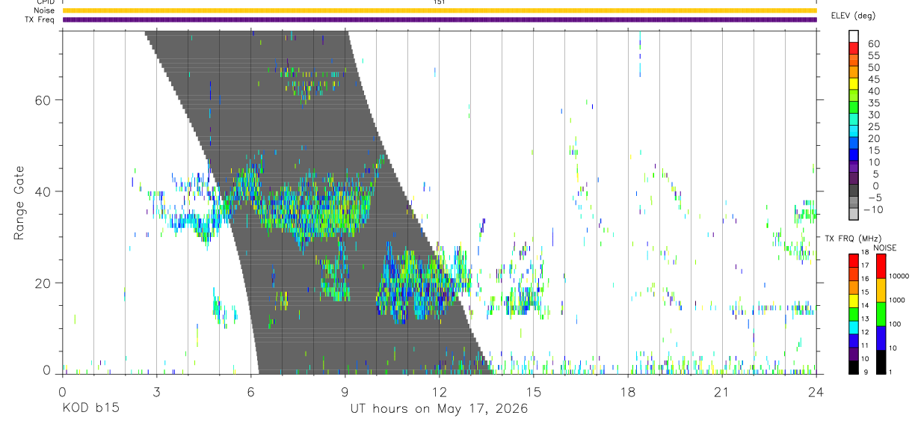The width and height of the screenshot is (918, 424).
Task: Select yellow ELEV segment between 40 and 45
Action: pos(854,84)
